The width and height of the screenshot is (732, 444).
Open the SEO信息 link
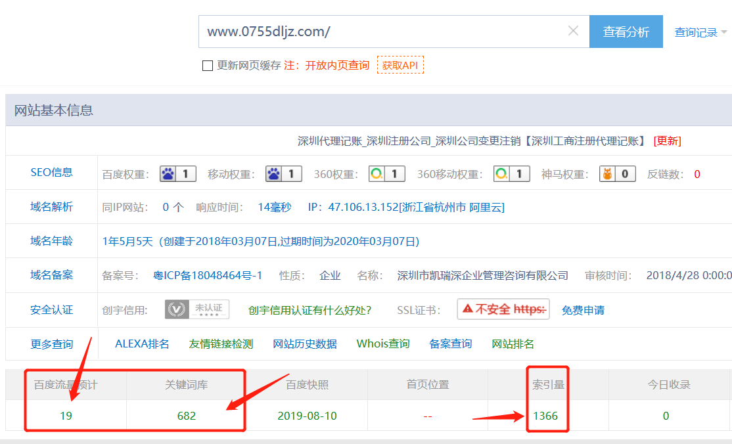51,172
